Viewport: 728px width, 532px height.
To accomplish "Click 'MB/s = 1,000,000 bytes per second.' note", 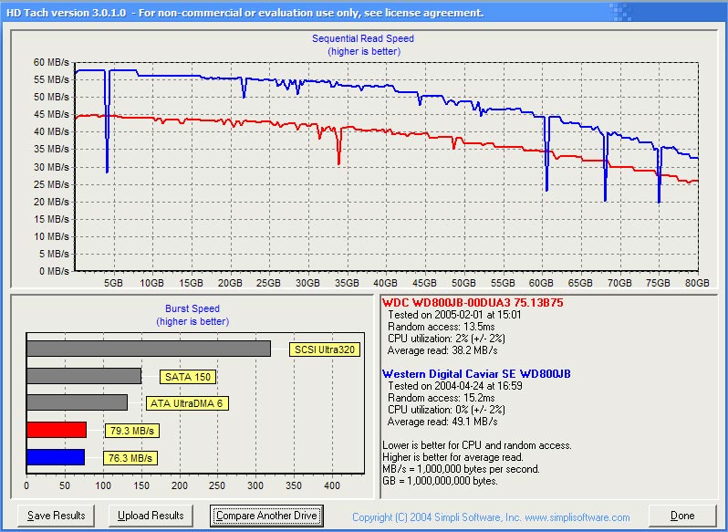I will [461, 469].
